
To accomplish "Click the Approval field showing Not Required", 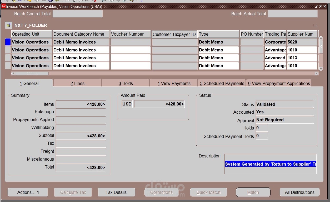I will tap(285, 120).
